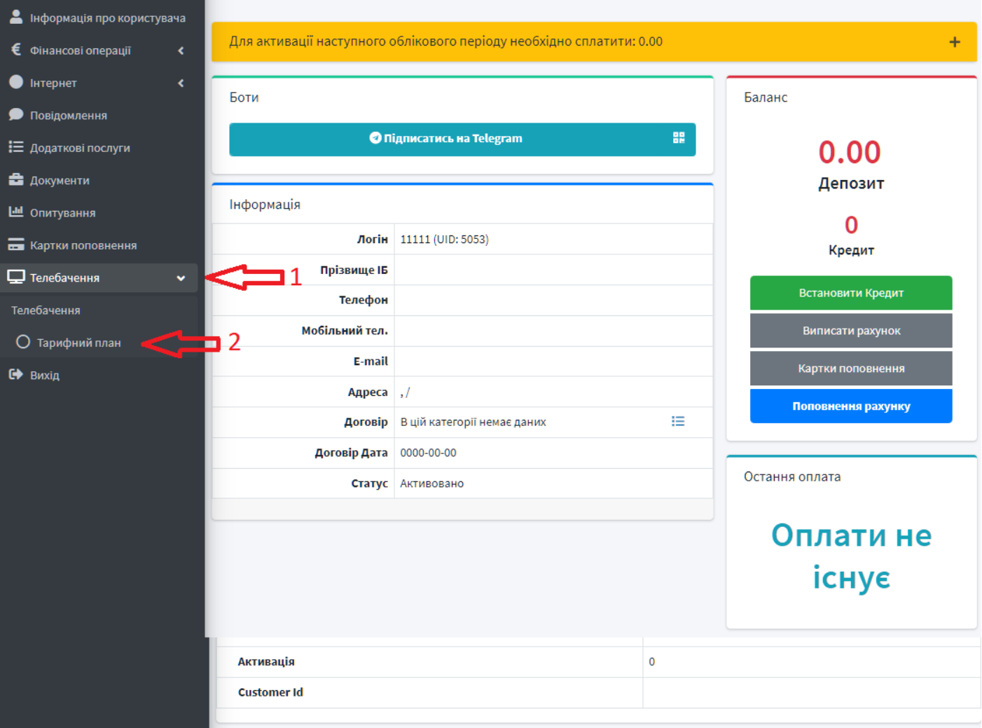Select the Тарифний план circle option
Screen dimensions: 982x728
[23, 342]
